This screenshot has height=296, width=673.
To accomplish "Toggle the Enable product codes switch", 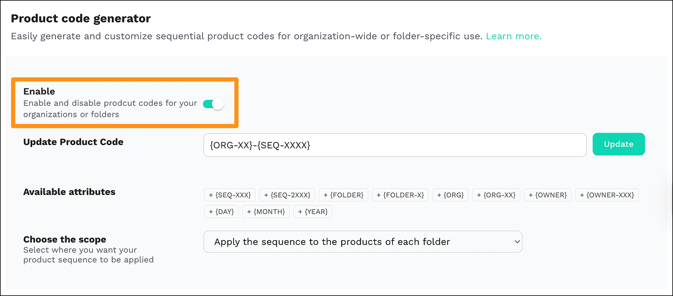I will tap(213, 104).
